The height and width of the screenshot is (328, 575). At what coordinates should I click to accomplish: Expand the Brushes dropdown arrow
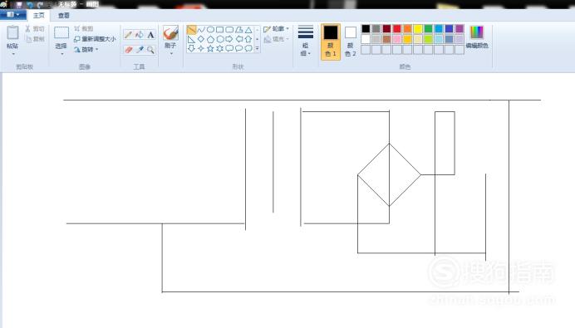171,53
